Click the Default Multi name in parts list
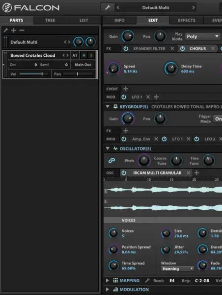The image size is (222, 295). pos(24,42)
